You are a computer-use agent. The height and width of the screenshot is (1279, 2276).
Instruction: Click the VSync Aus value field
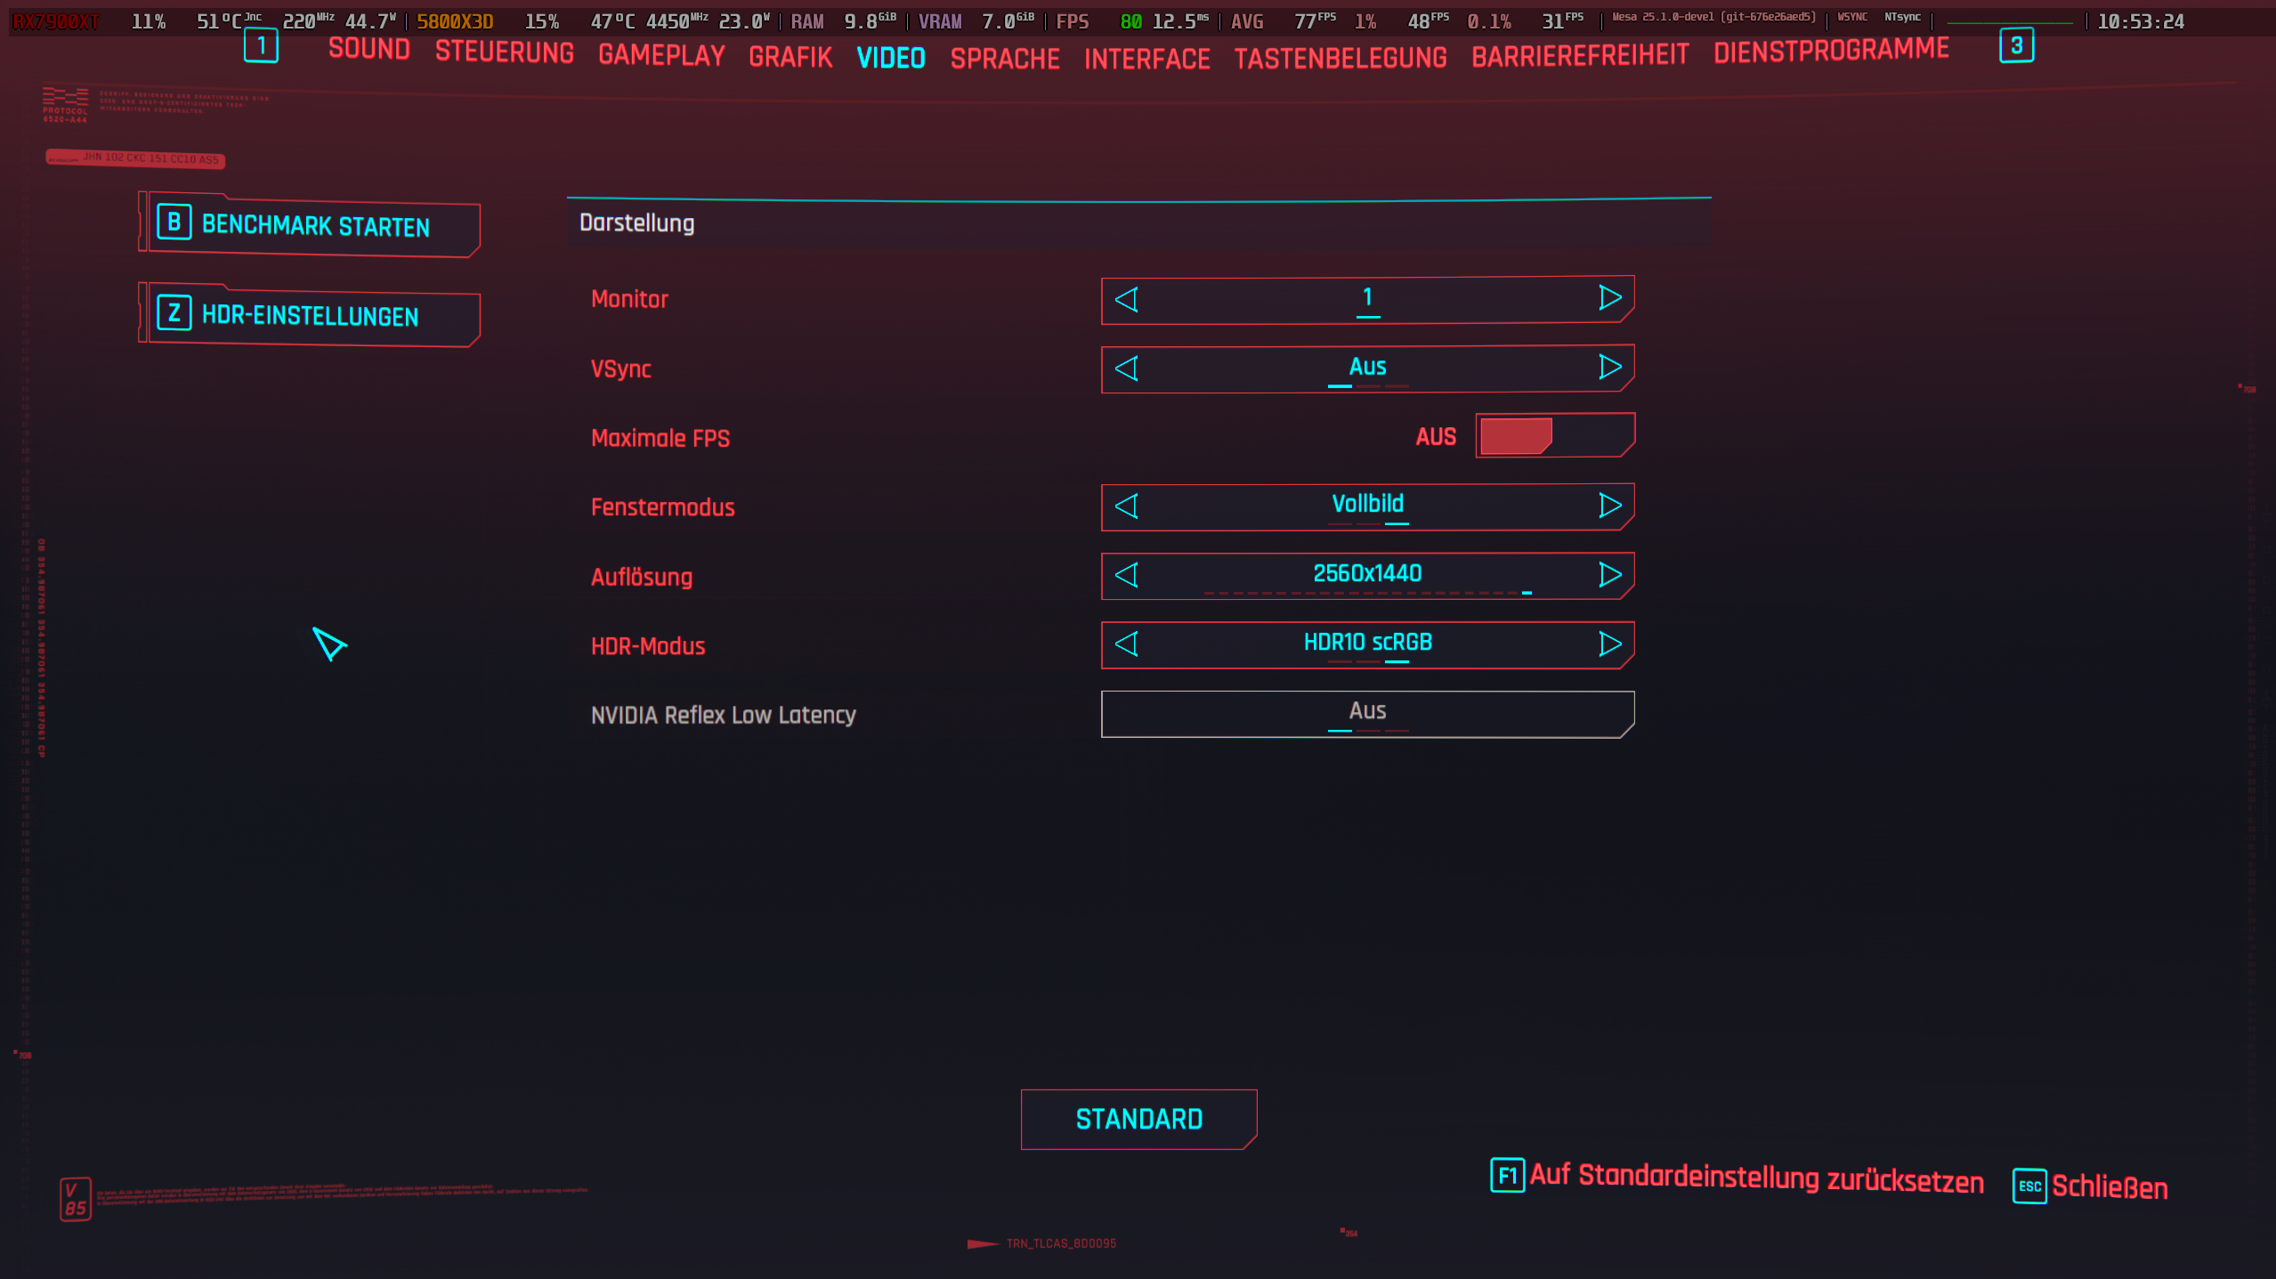click(x=1366, y=368)
